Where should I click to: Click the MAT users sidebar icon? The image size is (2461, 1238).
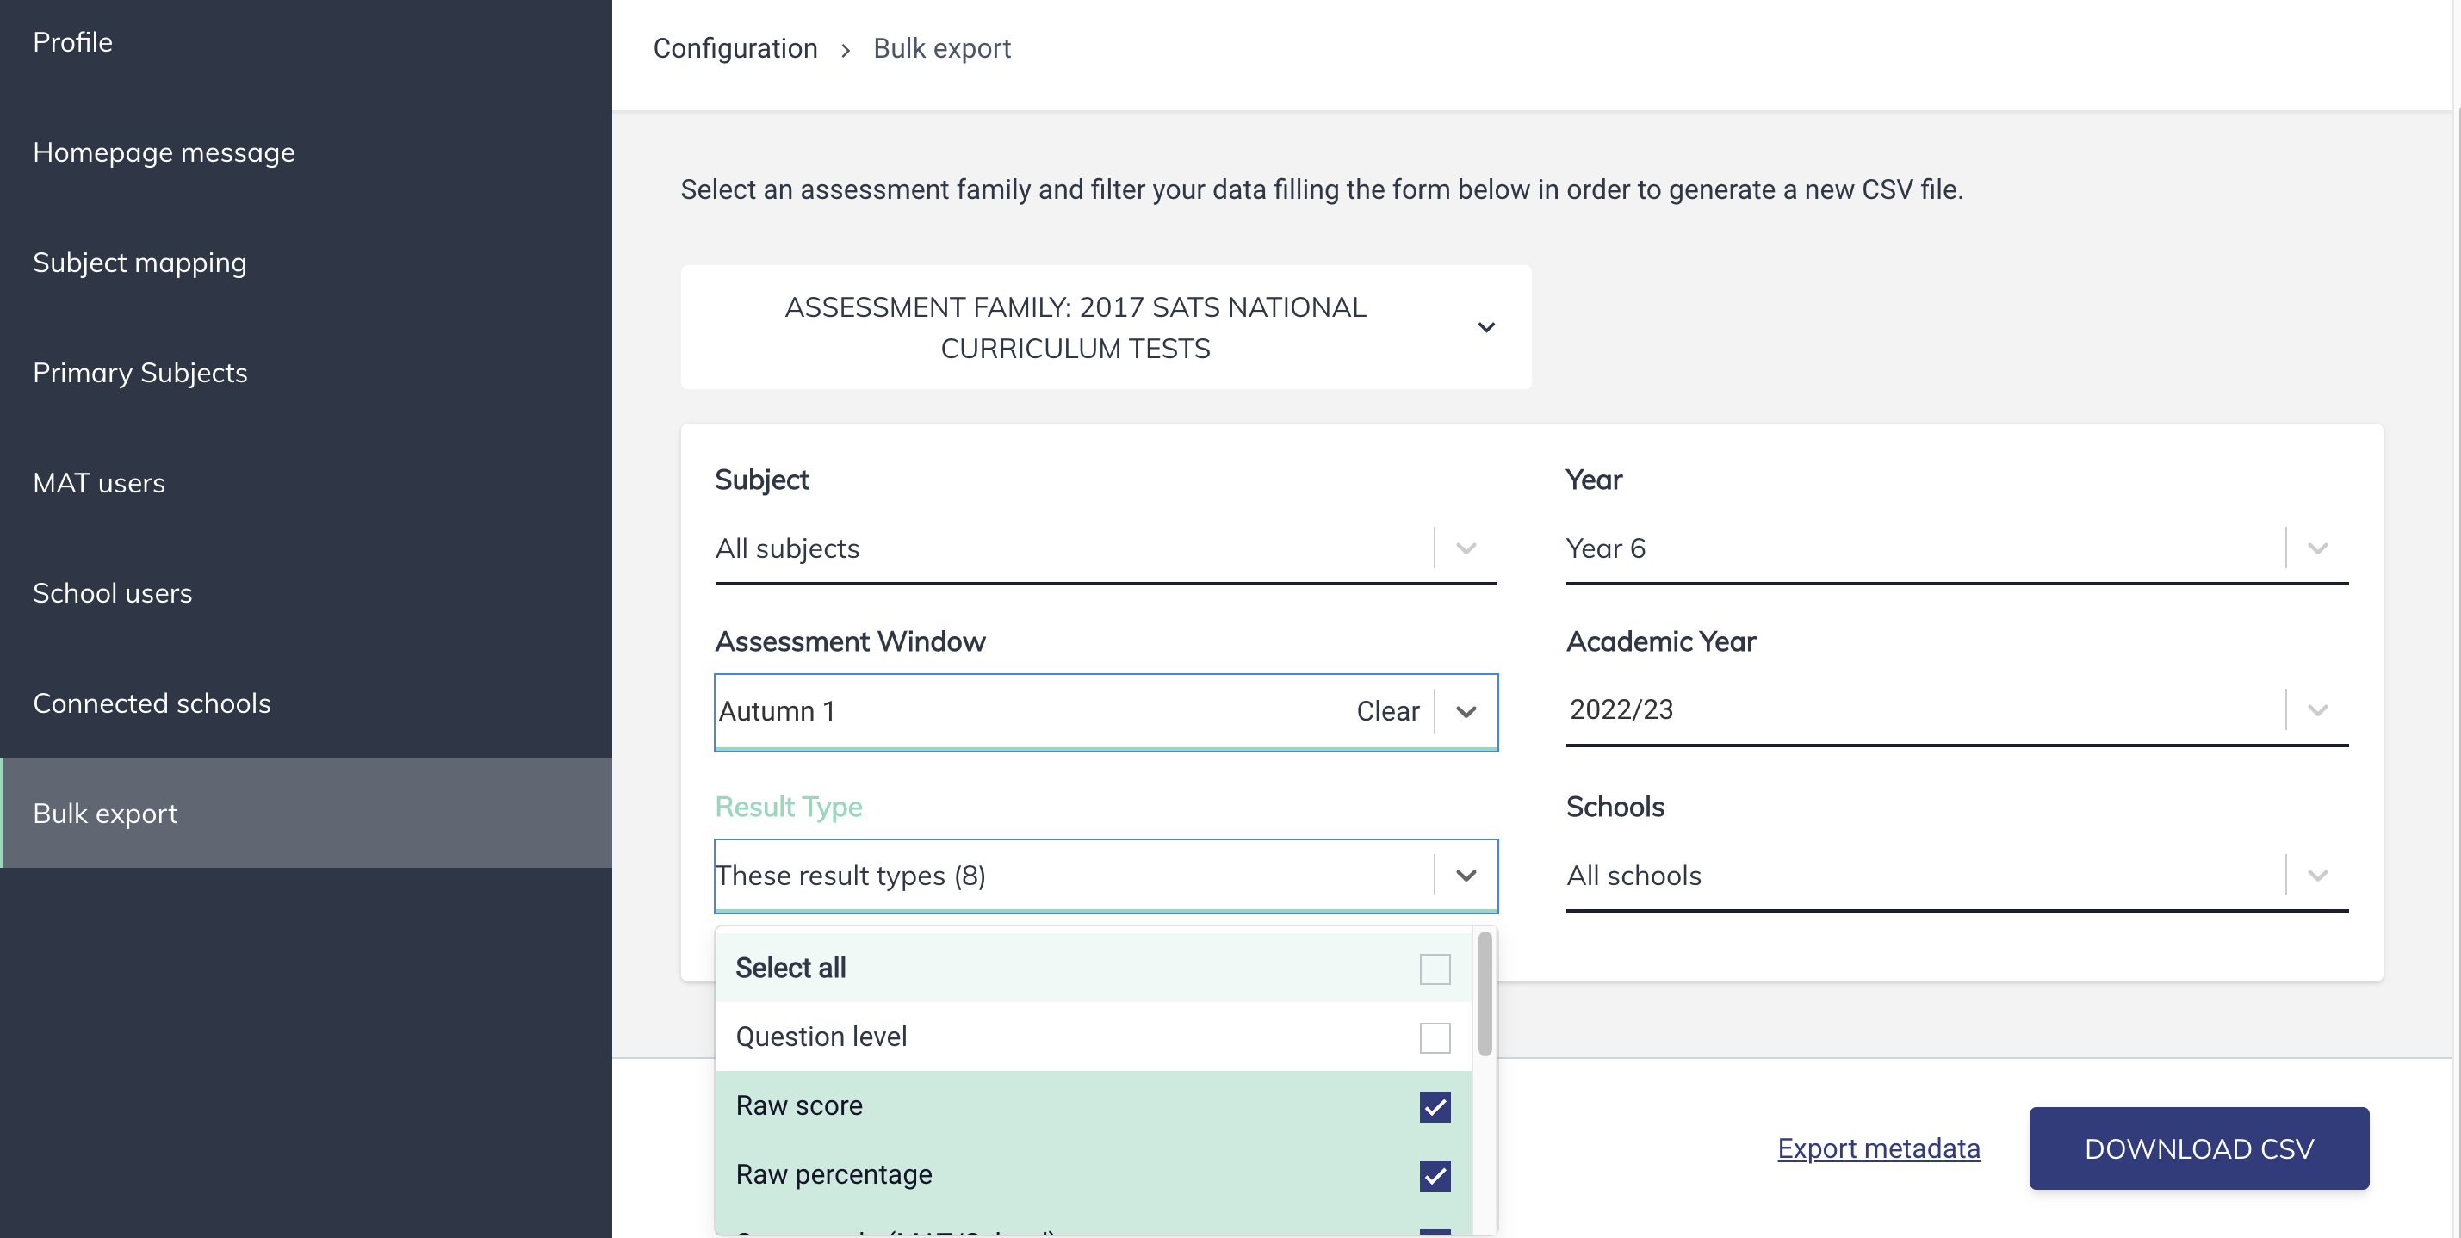click(98, 481)
